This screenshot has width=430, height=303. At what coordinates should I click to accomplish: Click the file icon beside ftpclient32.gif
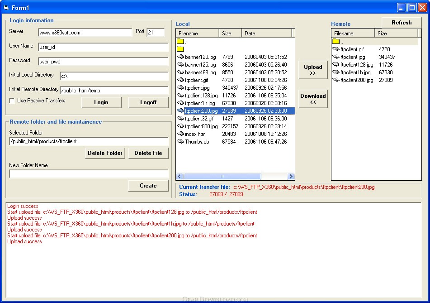pos(180,118)
